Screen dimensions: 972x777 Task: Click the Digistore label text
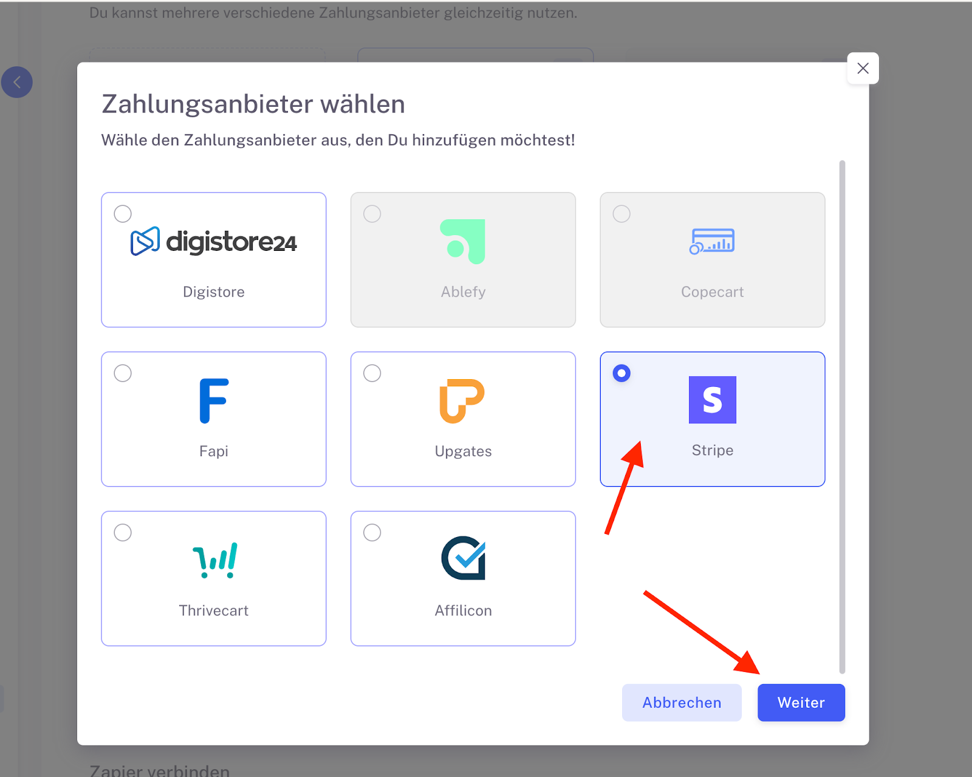[x=214, y=292]
